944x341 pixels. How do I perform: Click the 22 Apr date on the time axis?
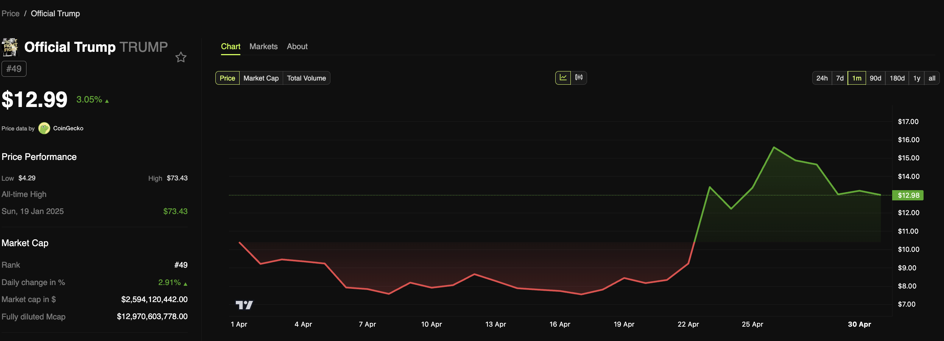[688, 324]
